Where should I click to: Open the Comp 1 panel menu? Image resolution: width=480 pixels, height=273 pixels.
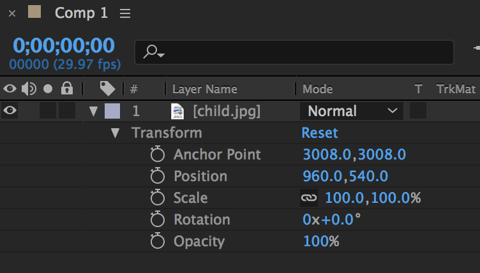pyautogui.click(x=125, y=13)
